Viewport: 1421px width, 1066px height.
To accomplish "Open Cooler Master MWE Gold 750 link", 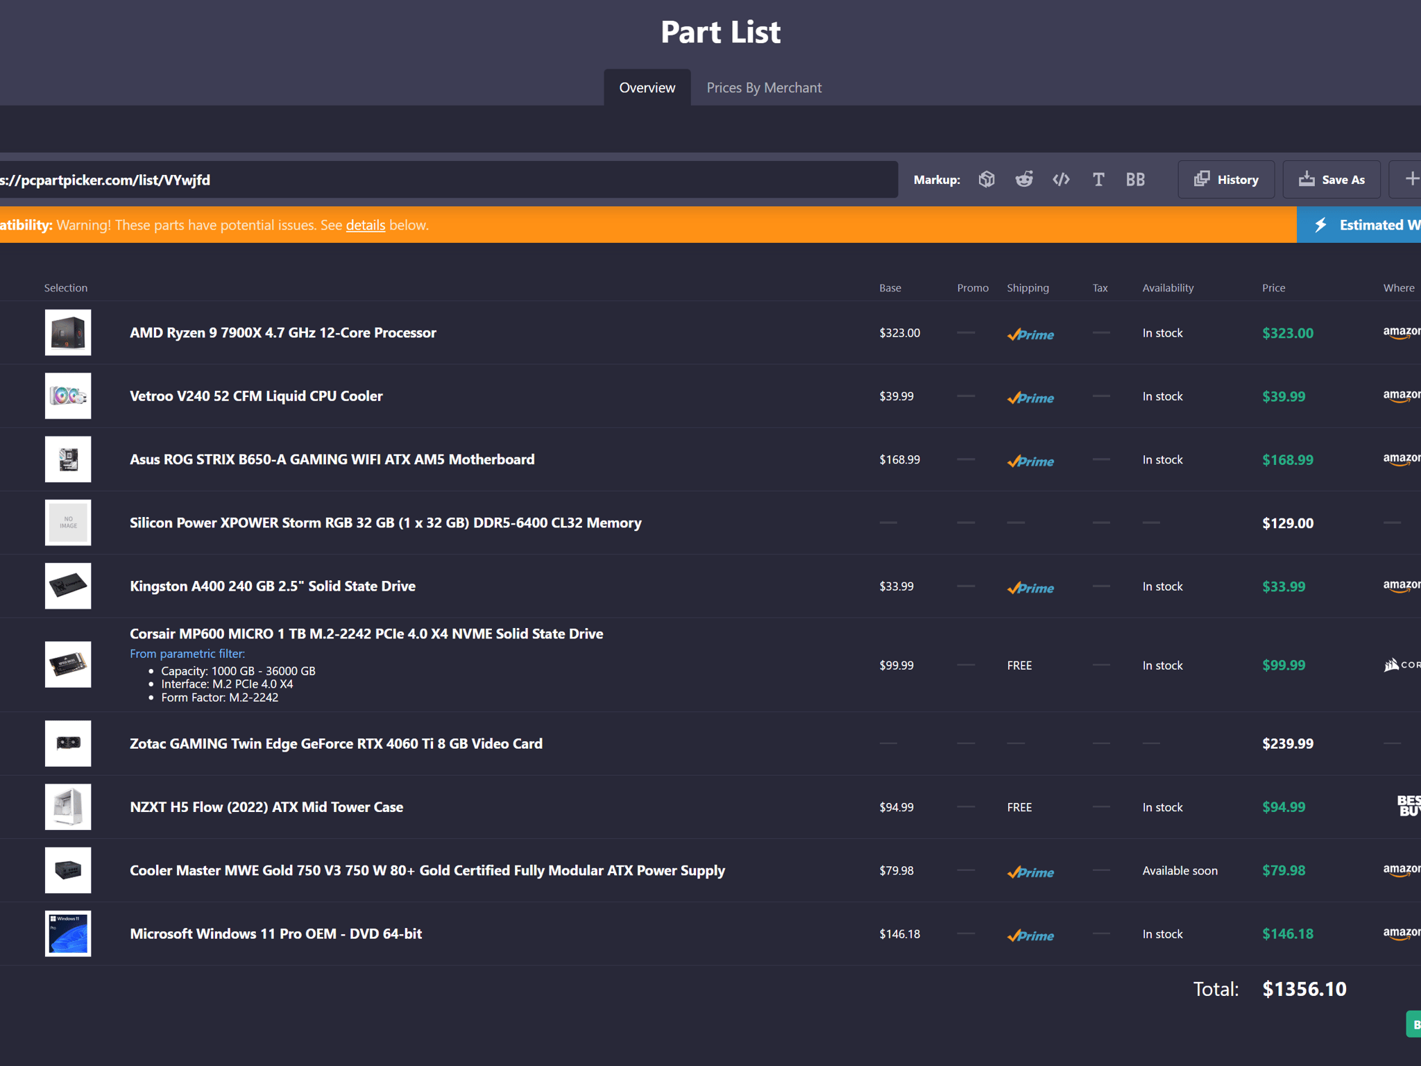I will [x=427, y=870].
